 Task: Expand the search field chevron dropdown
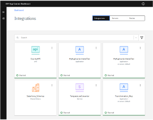136,38
